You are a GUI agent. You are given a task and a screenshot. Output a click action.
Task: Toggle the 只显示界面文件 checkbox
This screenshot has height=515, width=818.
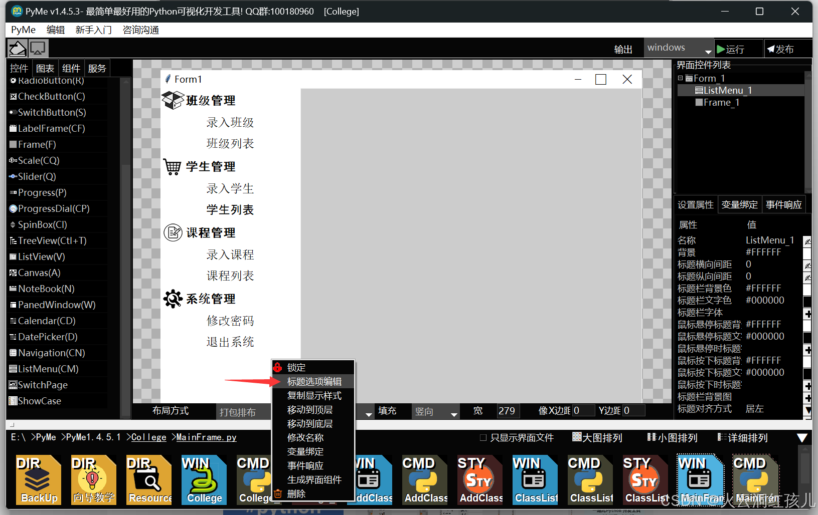483,437
